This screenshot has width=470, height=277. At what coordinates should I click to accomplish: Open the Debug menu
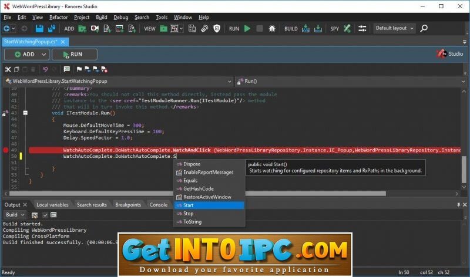[x=121, y=17]
